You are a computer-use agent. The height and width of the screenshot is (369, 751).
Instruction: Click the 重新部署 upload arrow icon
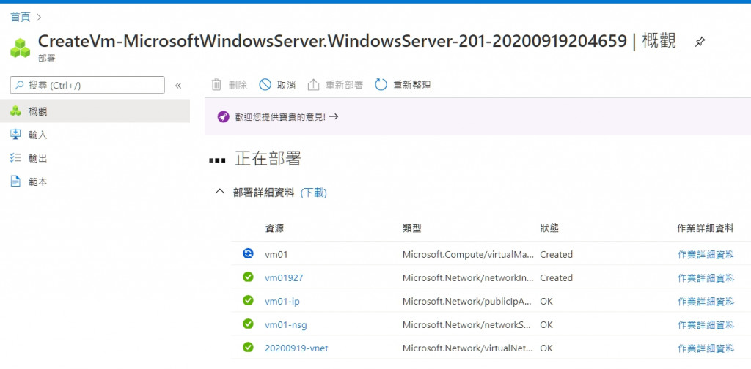point(313,85)
